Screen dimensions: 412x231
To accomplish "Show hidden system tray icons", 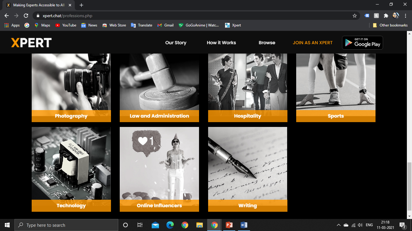I will click(338, 225).
